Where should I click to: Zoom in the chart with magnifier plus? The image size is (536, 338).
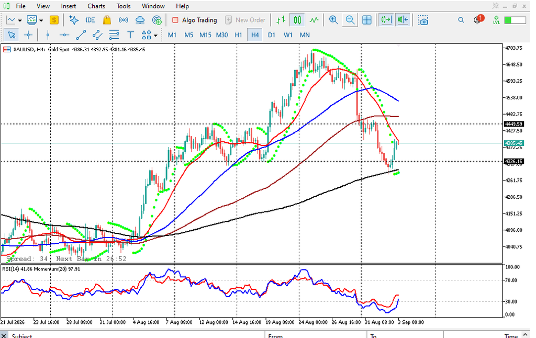click(333, 20)
